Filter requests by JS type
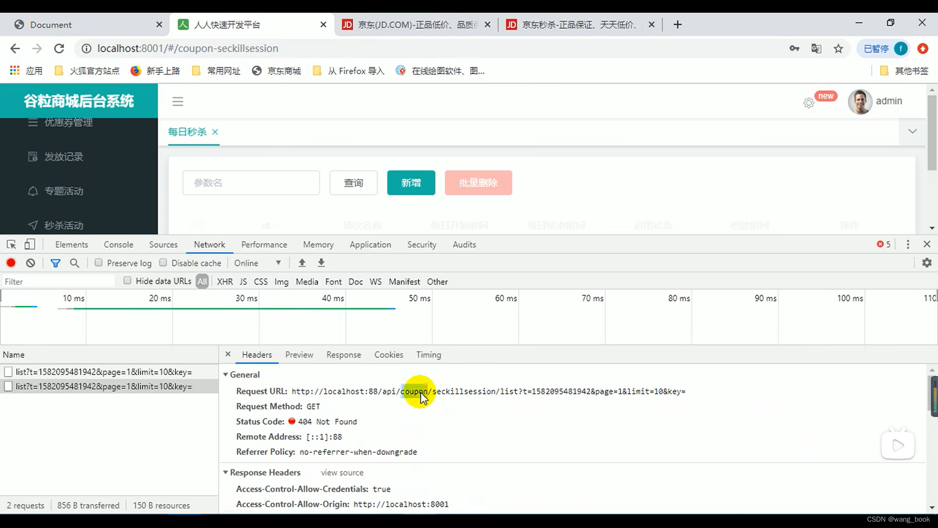This screenshot has height=528, width=938. pos(243,282)
